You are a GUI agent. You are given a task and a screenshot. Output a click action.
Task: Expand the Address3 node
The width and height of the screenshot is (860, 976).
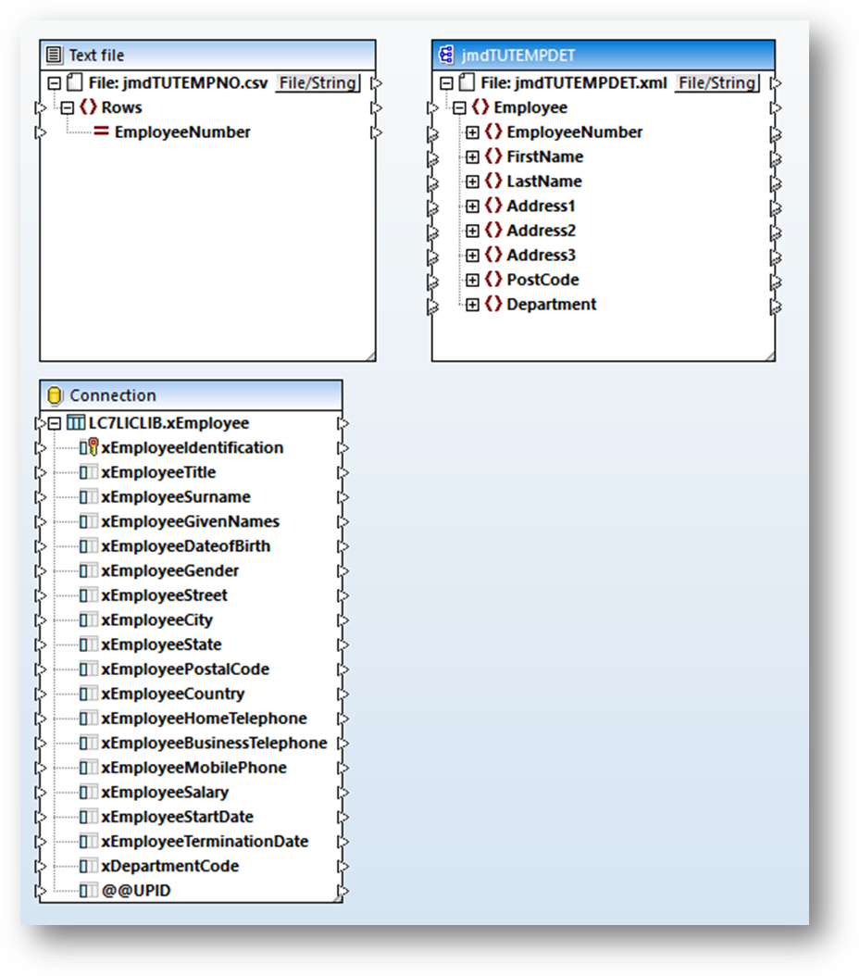[x=473, y=256]
